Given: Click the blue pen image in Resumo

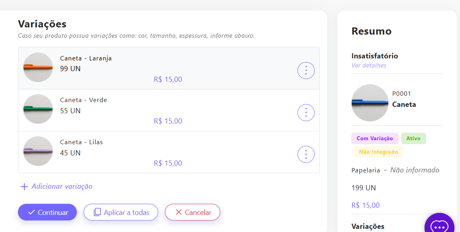Looking at the screenshot, I should click(370, 103).
